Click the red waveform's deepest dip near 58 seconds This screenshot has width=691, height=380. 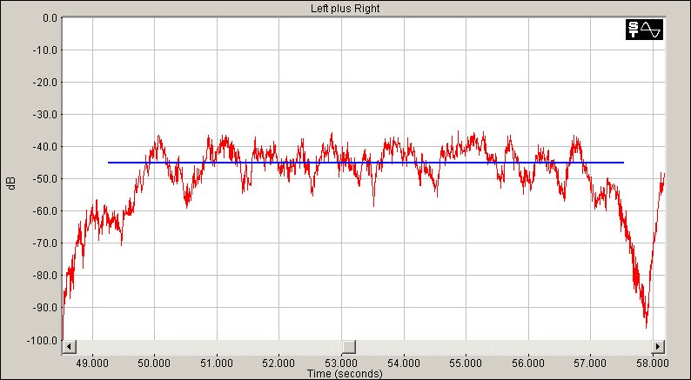pyautogui.click(x=646, y=326)
